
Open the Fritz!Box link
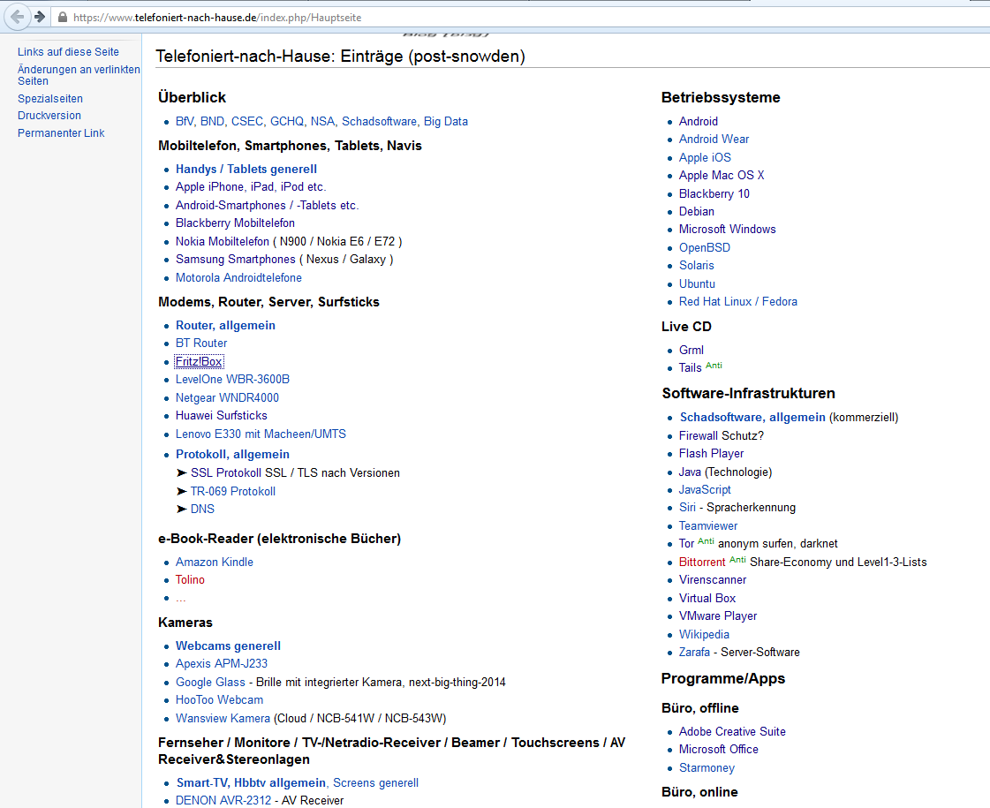coord(199,361)
